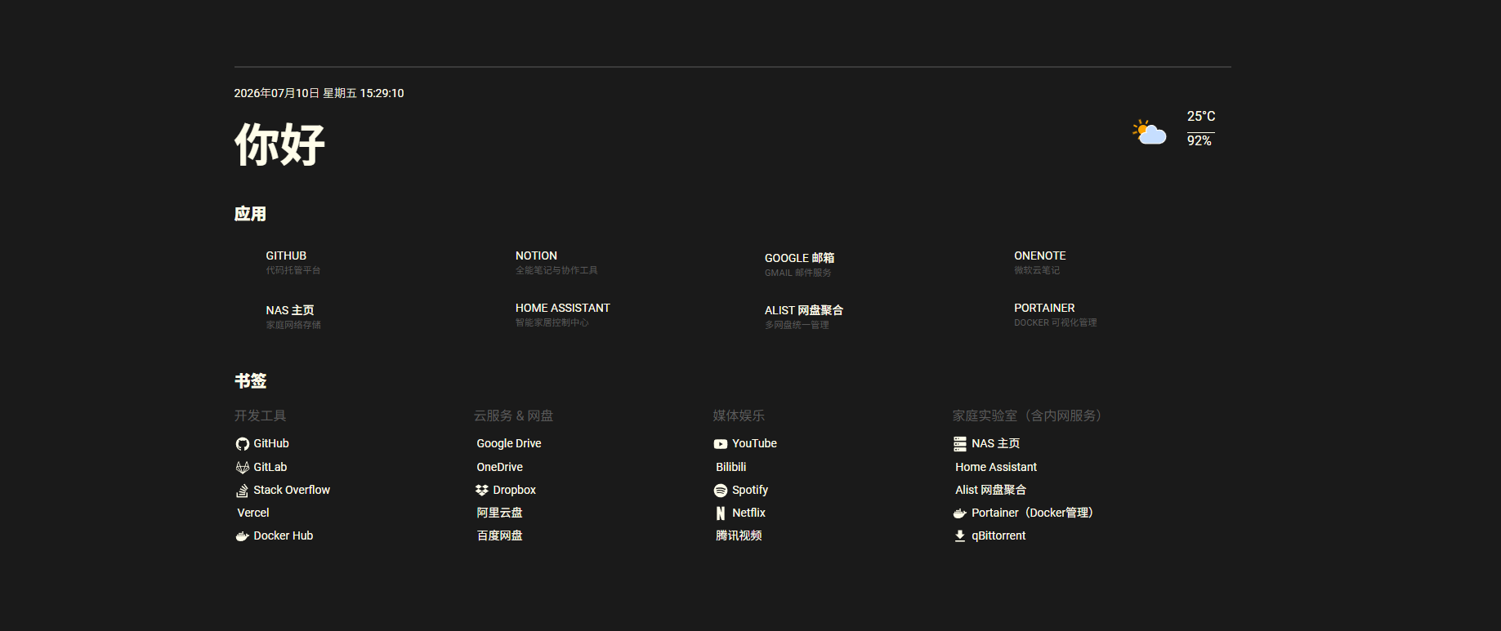Screen dimensions: 1501x631
Task: Open the Bilibili bookmark link
Action: pos(731,467)
